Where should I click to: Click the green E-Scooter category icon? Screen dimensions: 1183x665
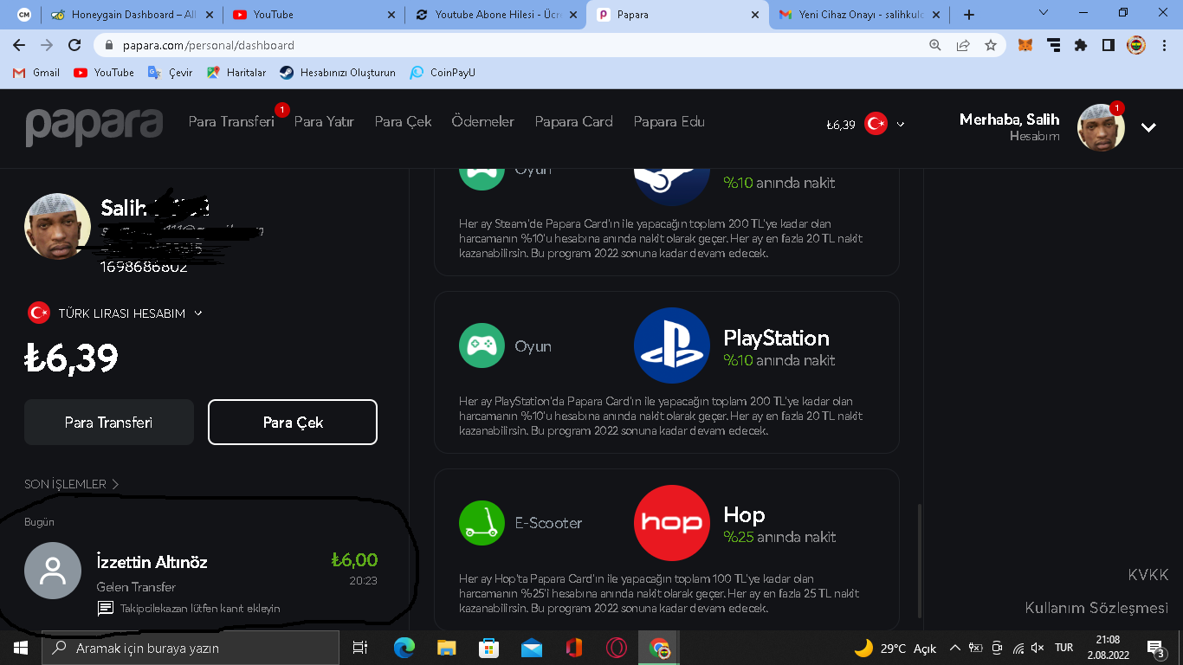[x=482, y=523]
